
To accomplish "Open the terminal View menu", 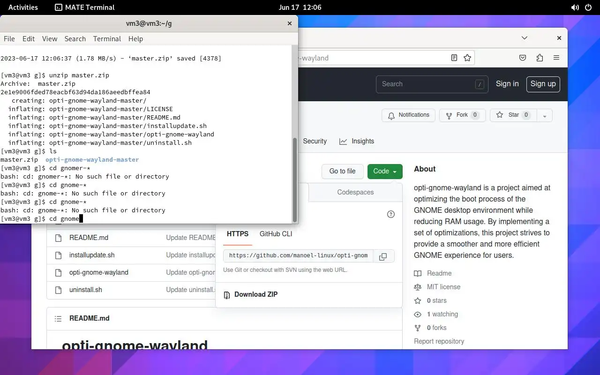I will (50, 39).
